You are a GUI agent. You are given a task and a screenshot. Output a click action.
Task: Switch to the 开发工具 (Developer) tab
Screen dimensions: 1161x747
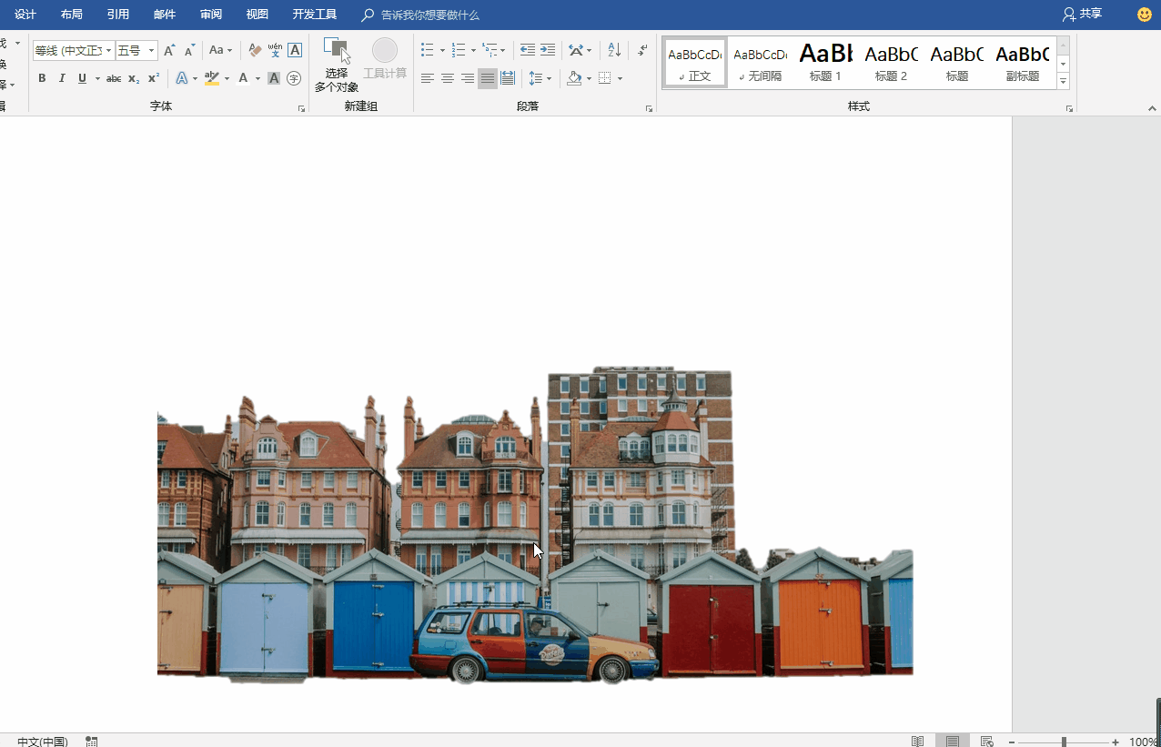point(315,15)
